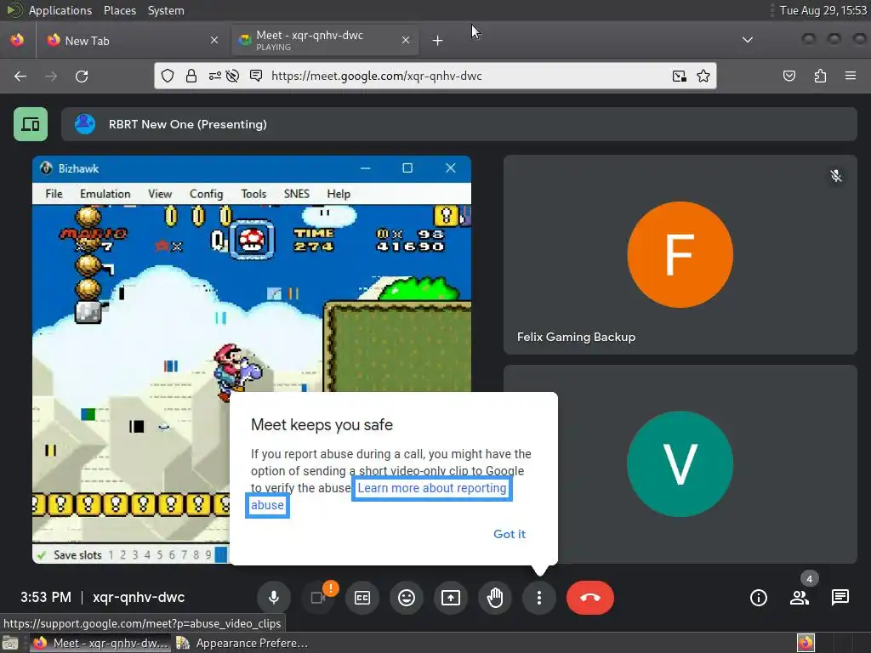Open Pocket save icon

(x=789, y=76)
